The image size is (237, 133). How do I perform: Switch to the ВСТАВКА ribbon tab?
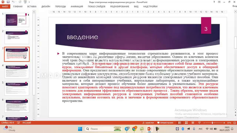32,7
